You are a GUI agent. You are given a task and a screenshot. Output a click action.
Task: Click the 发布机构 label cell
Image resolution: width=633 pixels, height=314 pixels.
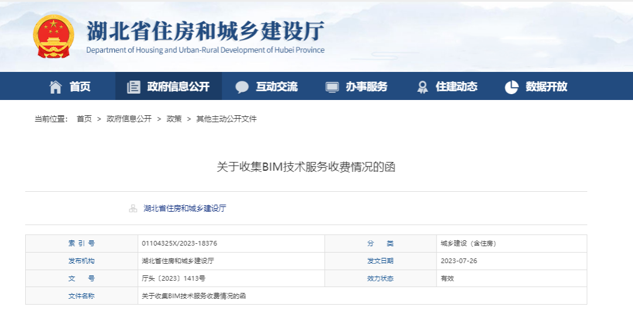(x=81, y=261)
